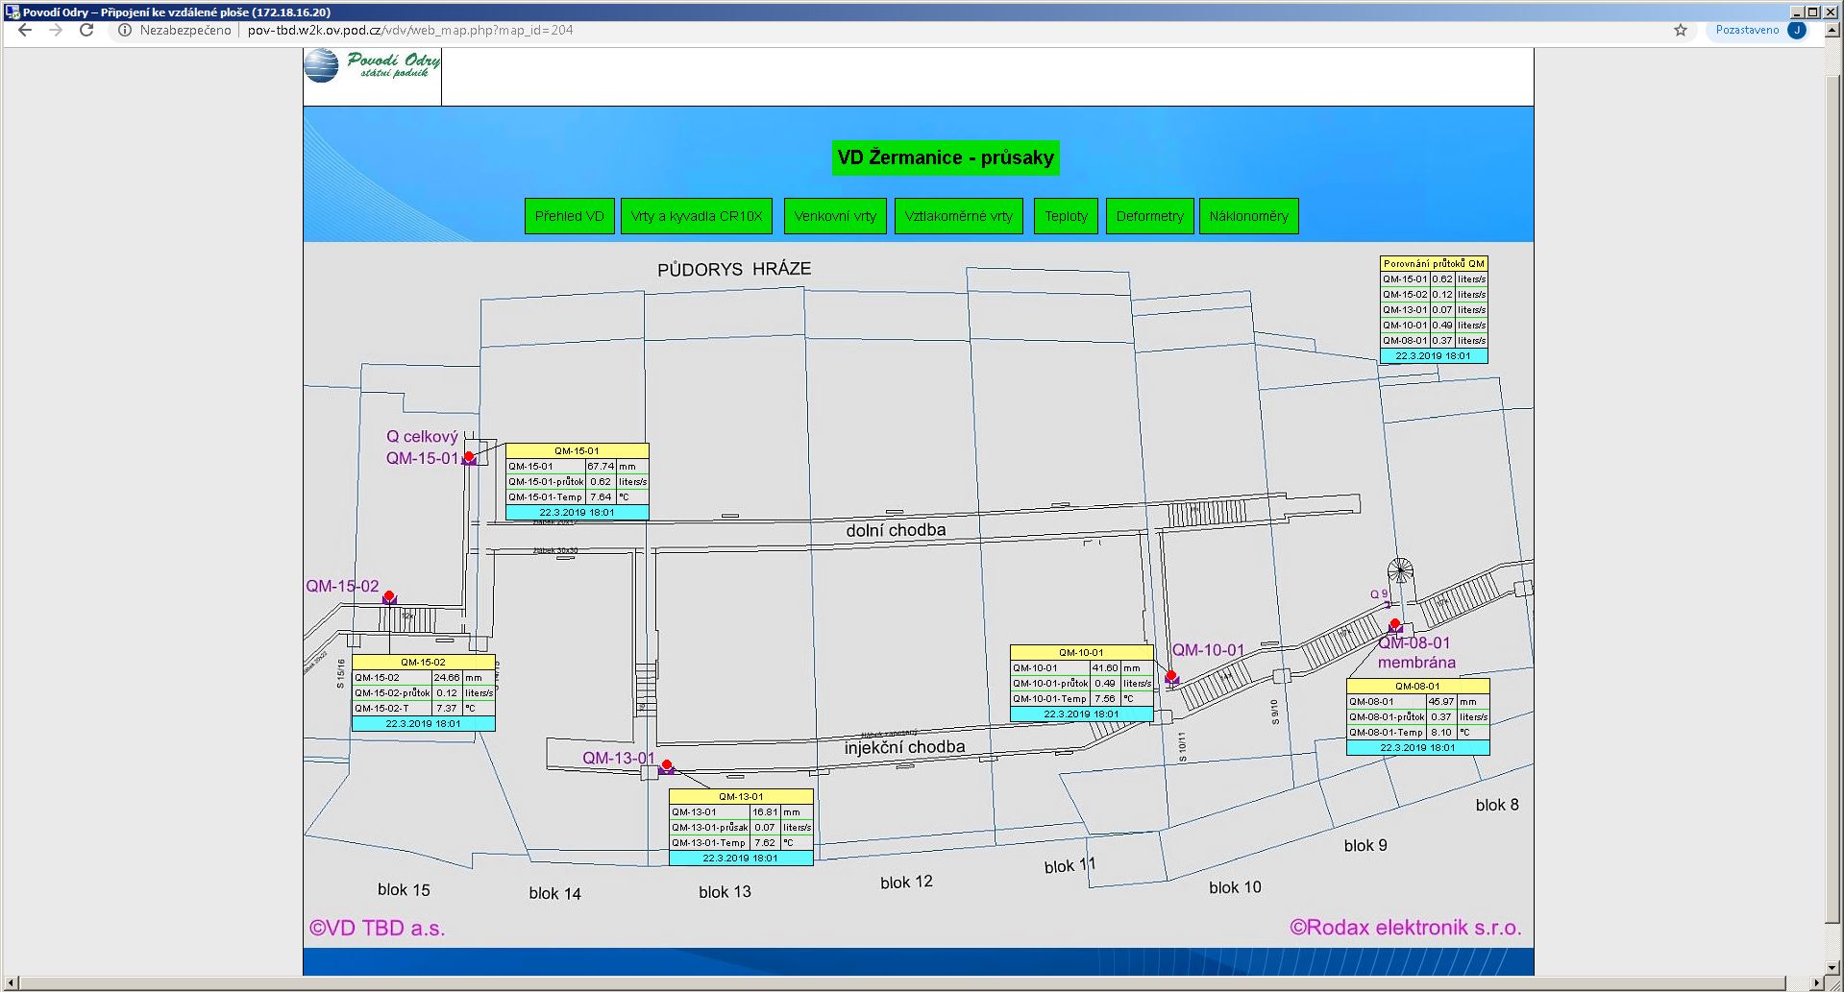
Task: Click the comparison table timestamp 22.3.2019 18:01
Action: coord(1434,355)
